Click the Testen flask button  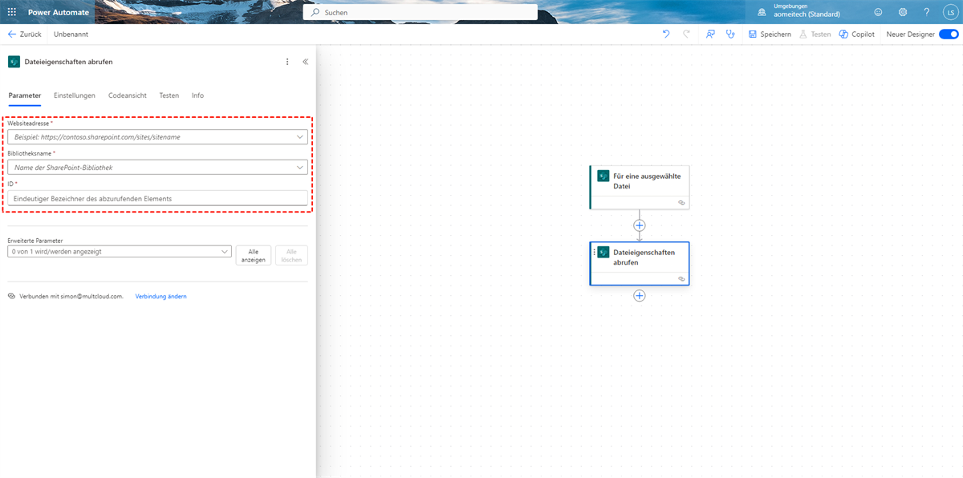pos(815,34)
